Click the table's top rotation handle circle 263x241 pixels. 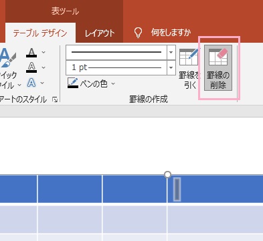[167, 174]
